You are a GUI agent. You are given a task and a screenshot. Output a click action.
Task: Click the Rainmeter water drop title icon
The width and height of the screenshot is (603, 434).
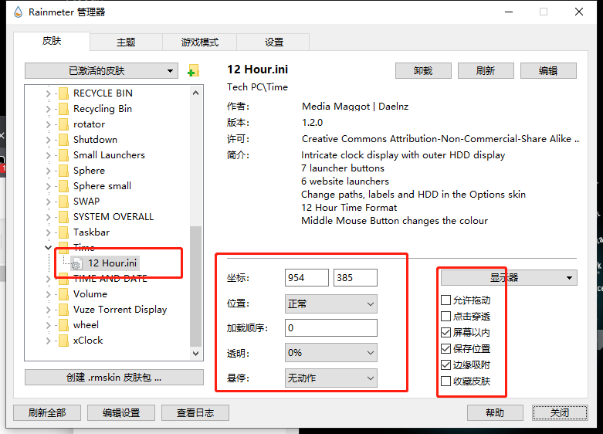[x=18, y=12]
